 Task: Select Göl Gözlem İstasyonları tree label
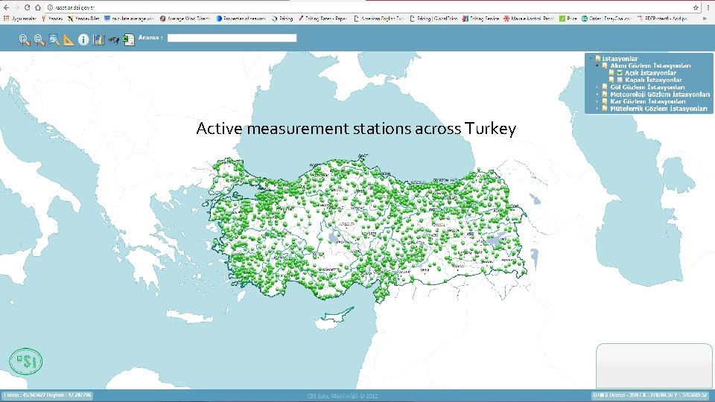647,87
